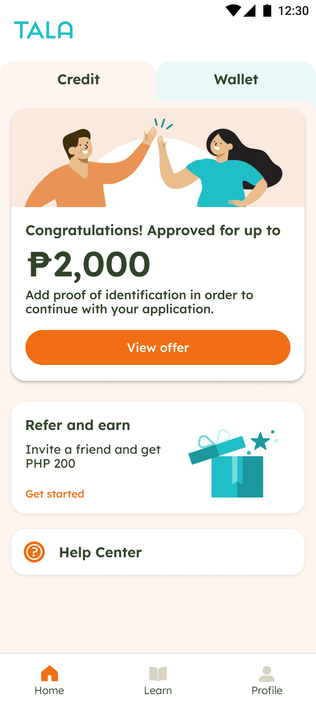316x702 pixels.
Task: Open the Help Center row
Action: pos(158,552)
